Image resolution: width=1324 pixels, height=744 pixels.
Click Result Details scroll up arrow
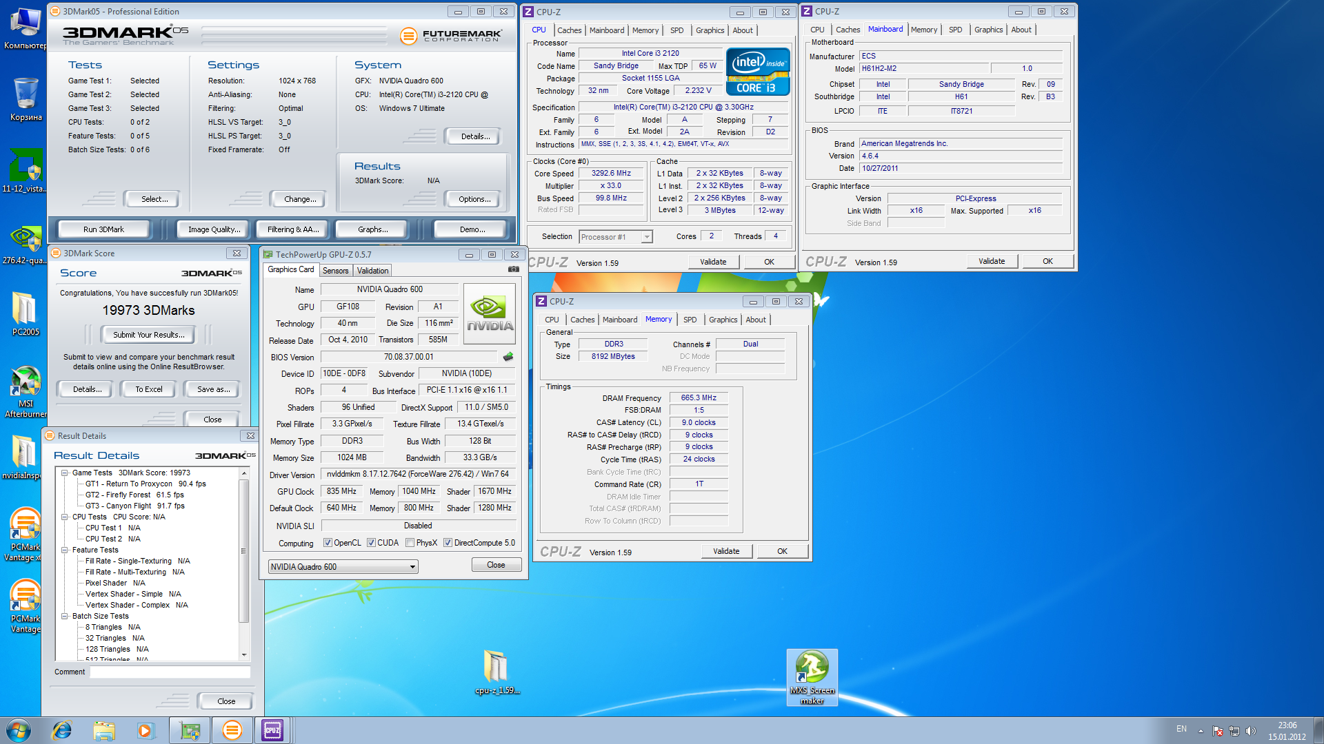[244, 473]
